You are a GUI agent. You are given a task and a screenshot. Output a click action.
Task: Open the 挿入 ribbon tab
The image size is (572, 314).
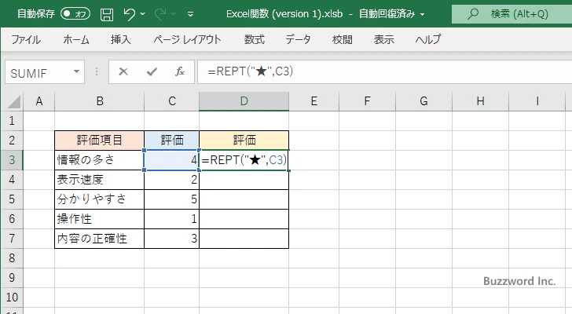(x=121, y=39)
